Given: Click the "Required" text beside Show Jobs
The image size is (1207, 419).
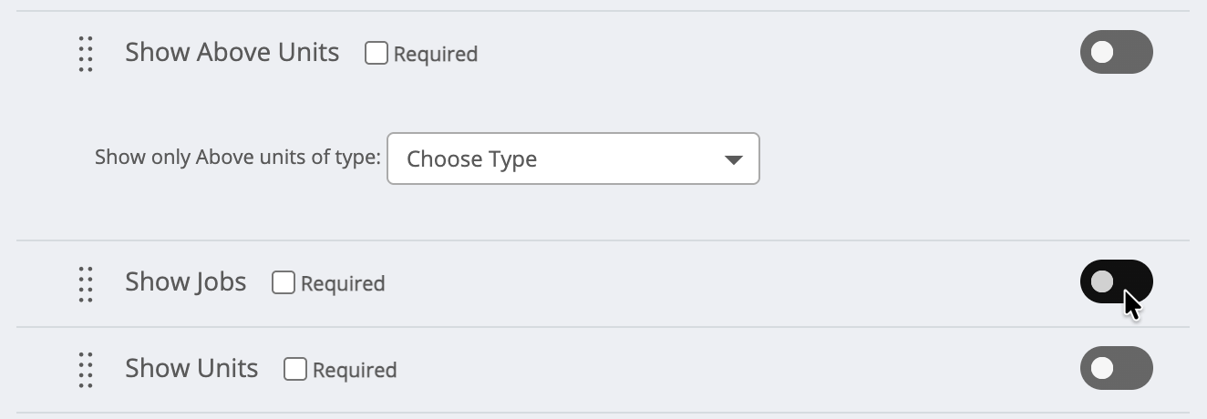Looking at the screenshot, I should point(343,284).
